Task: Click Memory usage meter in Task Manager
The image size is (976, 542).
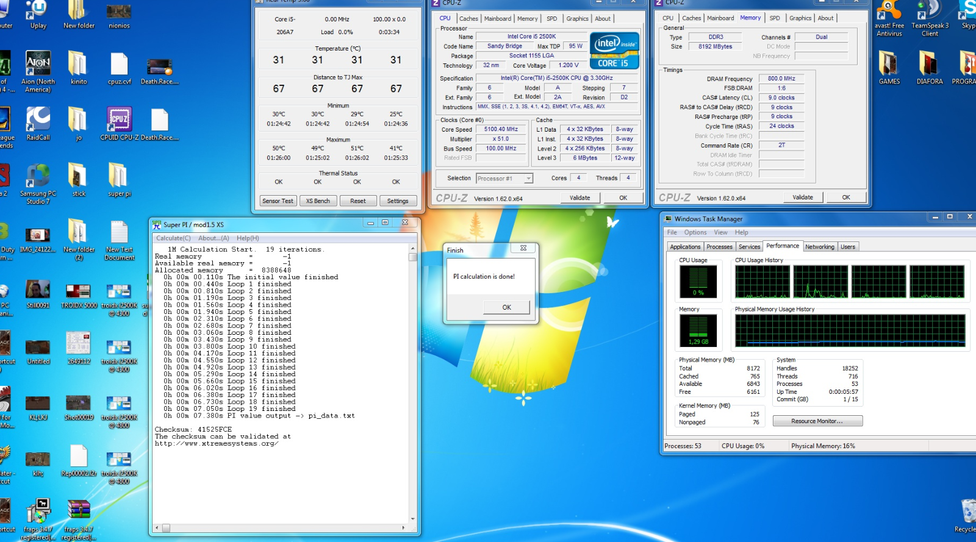Action: click(x=698, y=331)
